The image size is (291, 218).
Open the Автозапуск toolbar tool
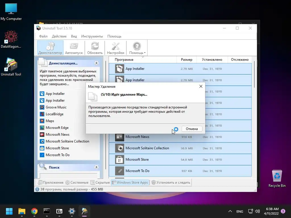[x=74, y=48]
